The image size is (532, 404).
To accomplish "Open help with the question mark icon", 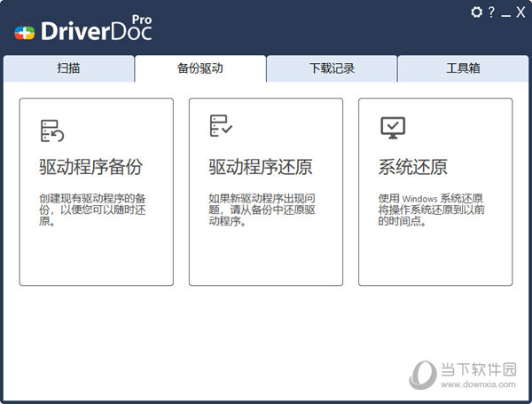I will click(x=491, y=12).
